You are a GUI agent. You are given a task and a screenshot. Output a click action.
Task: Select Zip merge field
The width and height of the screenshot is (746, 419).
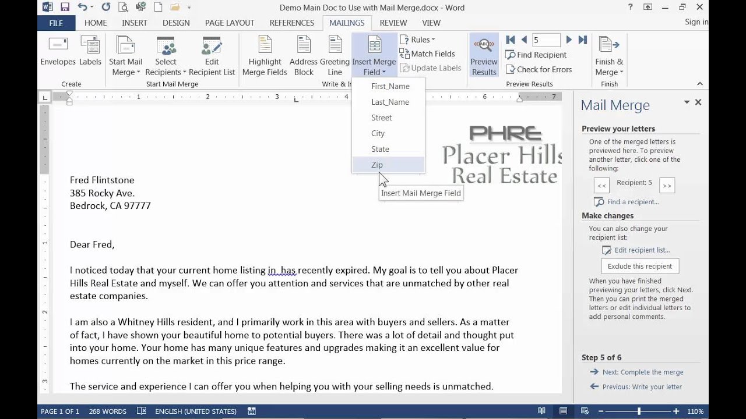pyautogui.click(x=388, y=165)
